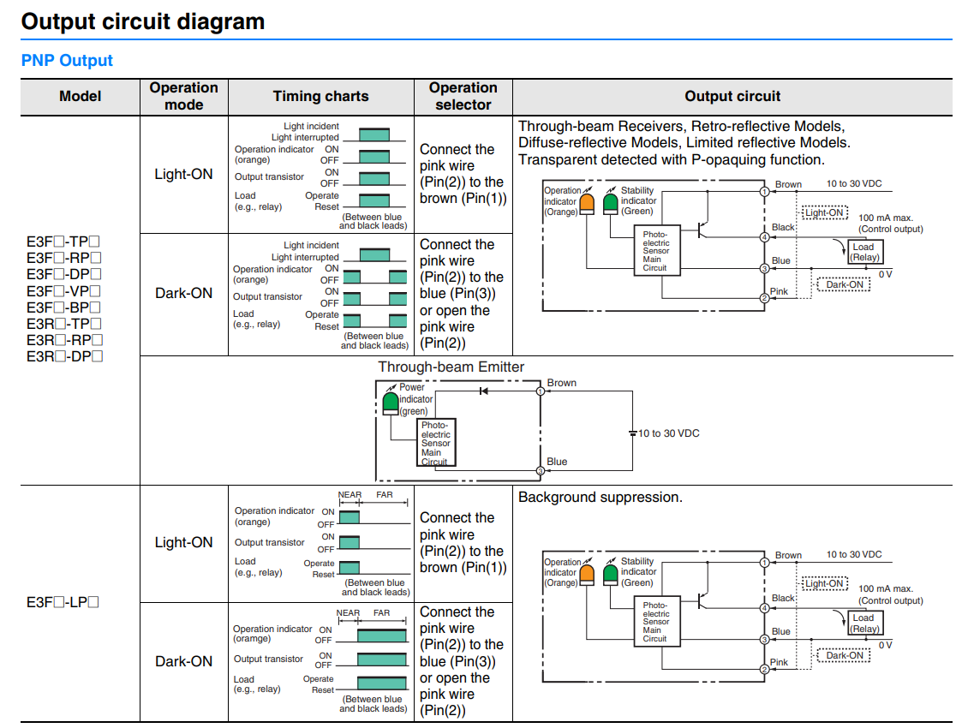This screenshot has height=728, width=962.
Task: Select model name E3F□-LP□
Action: (63, 602)
